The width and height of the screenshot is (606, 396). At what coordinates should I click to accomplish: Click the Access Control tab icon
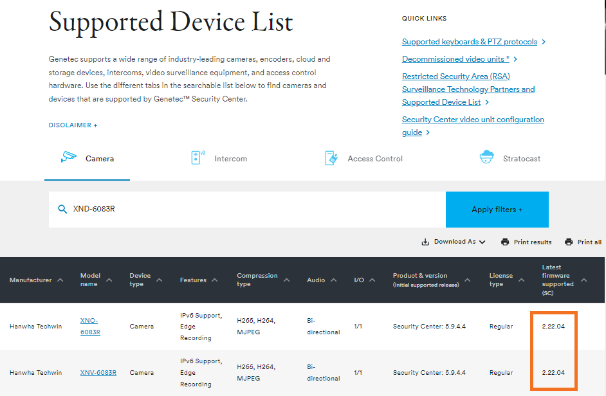tap(331, 158)
